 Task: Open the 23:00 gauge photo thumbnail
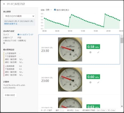point(70,79)
